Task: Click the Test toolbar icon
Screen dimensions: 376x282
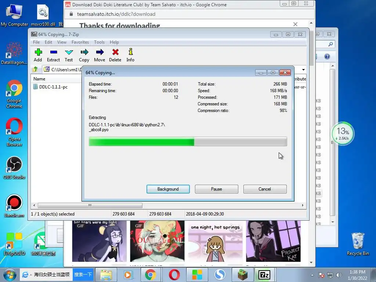Action: point(69,55)
